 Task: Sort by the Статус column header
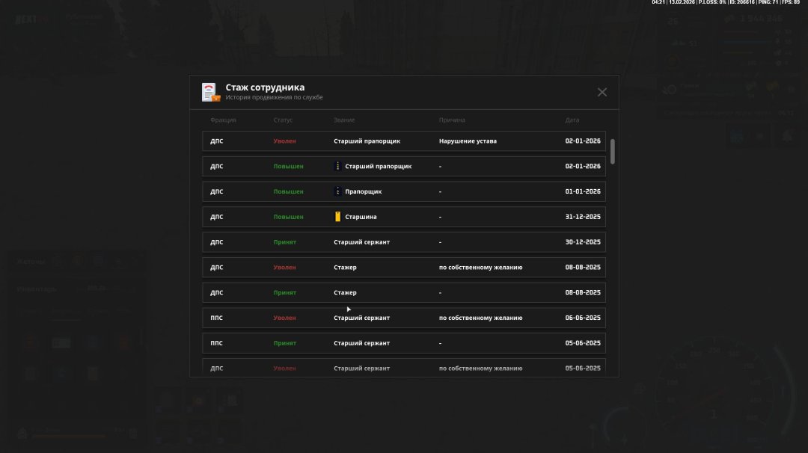[283, 120]
